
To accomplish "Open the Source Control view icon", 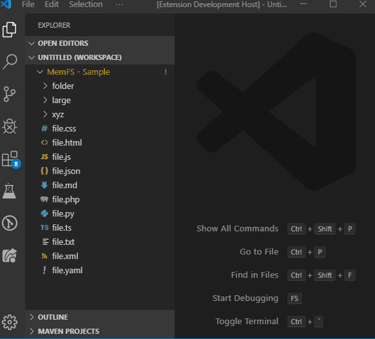I will (10, 94).
